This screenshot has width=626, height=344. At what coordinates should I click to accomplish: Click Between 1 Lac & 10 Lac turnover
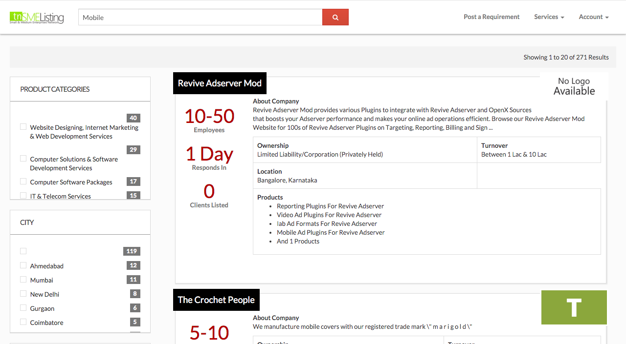coord(514,154)
